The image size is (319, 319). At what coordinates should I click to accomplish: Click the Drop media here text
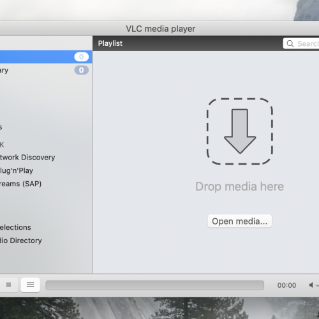point(240,186)
